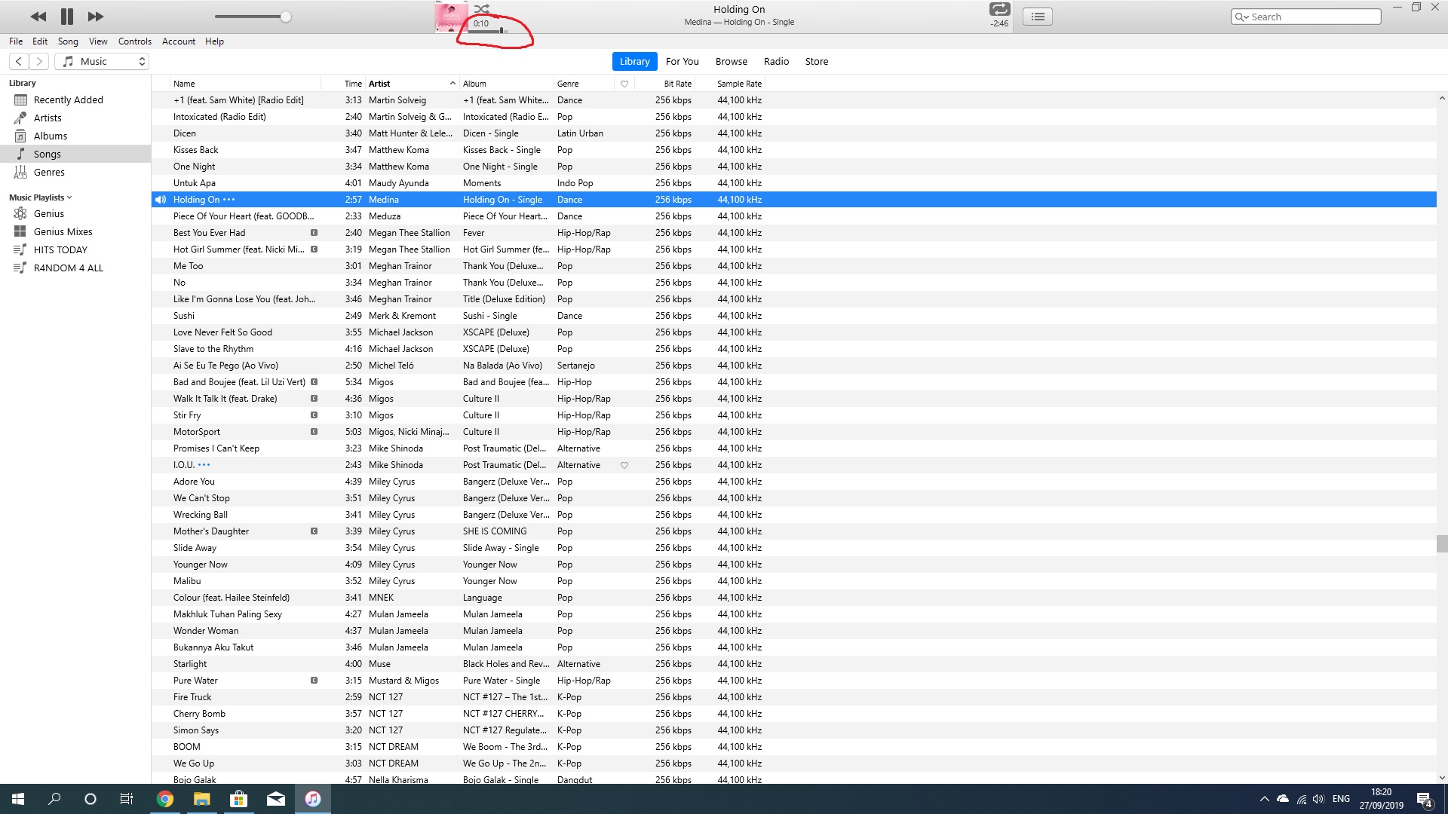Open the HITS TODAY playlist
Viewport: 1448px width, 814px height.
(x=60, y=249)
